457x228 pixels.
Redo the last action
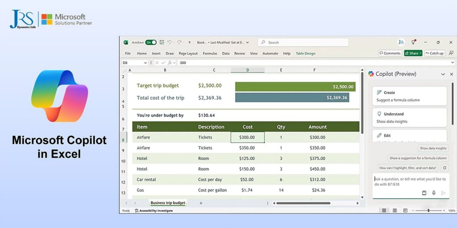179,42
